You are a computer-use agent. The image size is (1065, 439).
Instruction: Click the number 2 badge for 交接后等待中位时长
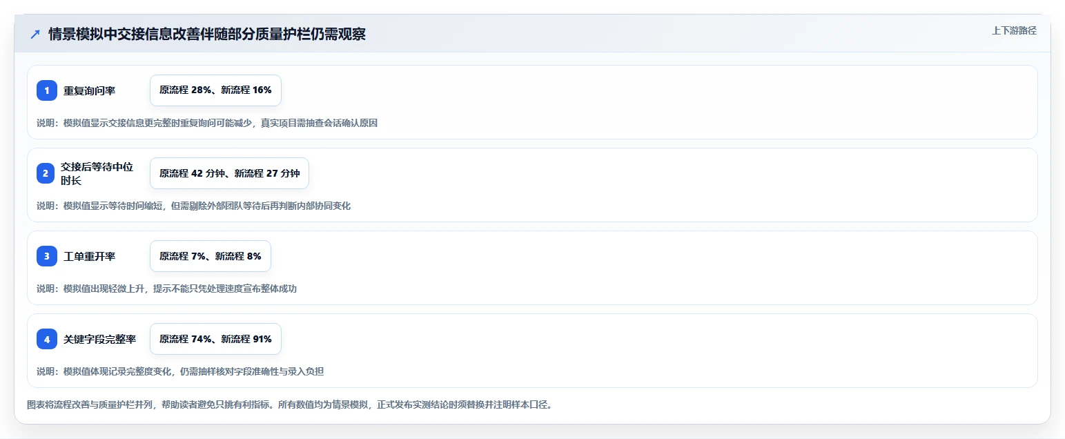coord(46,173)
